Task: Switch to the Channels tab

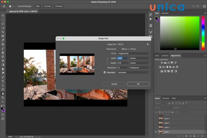Action: click(166, 98)
